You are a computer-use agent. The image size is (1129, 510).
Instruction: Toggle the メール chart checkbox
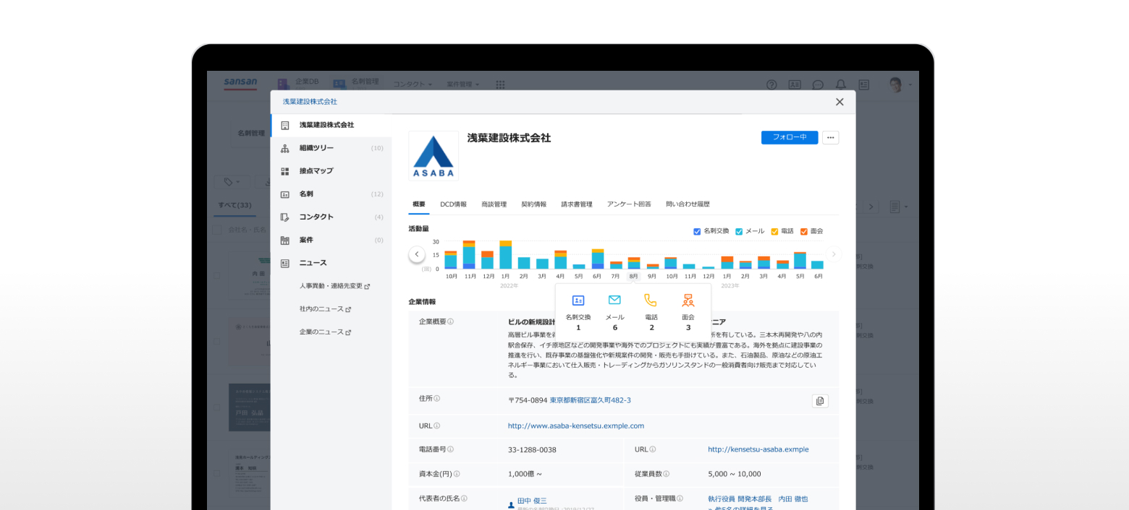pos(739,231)
